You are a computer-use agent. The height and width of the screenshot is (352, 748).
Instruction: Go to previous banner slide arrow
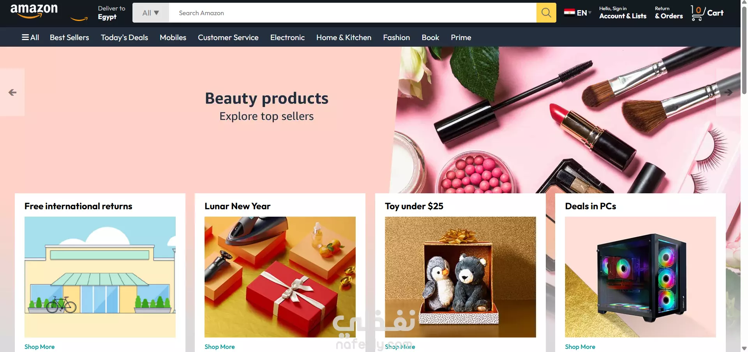[12, 92]
